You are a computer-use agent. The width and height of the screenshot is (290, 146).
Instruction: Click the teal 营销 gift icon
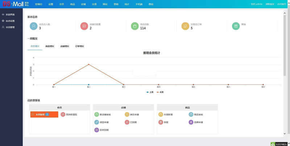coord(236,26)
